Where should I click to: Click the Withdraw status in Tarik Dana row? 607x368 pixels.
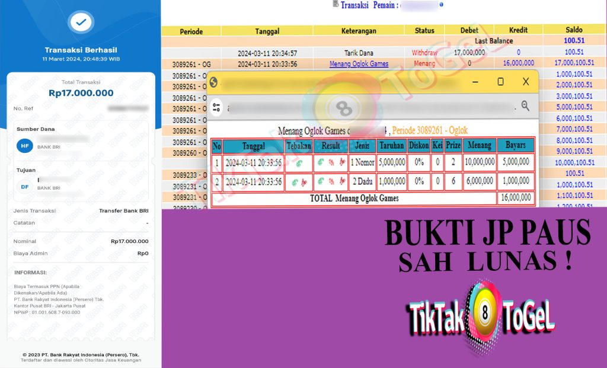point(424,53)
